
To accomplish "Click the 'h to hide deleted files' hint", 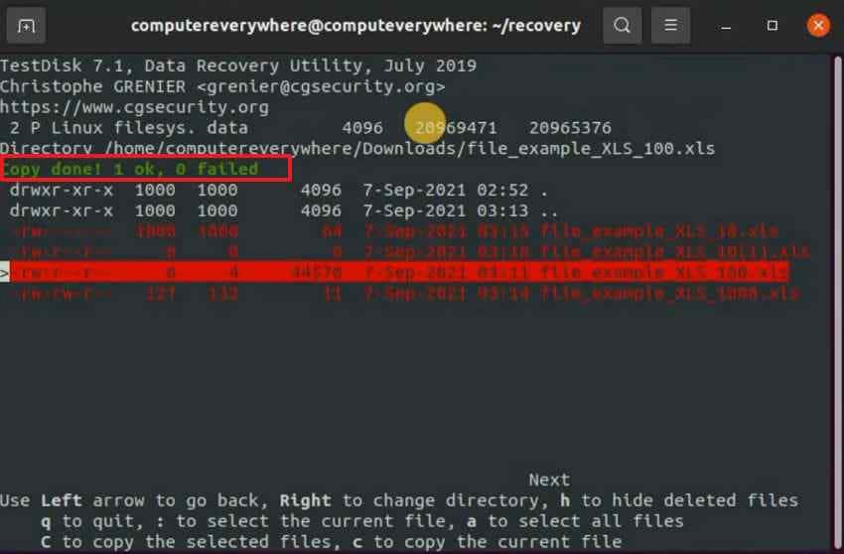I will pos(679,500).
